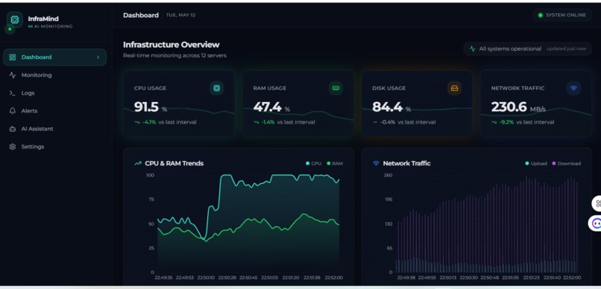Click the InfraMind brand name

point(43,19)
